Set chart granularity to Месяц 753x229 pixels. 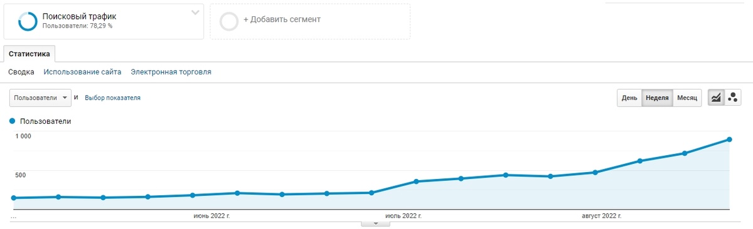687,98
